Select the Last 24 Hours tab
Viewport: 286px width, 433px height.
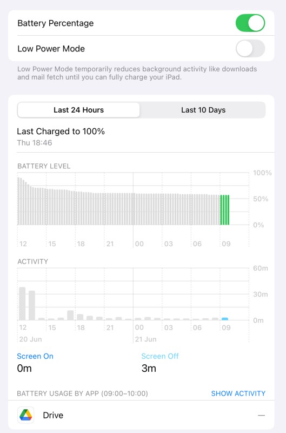coord(78,110)
